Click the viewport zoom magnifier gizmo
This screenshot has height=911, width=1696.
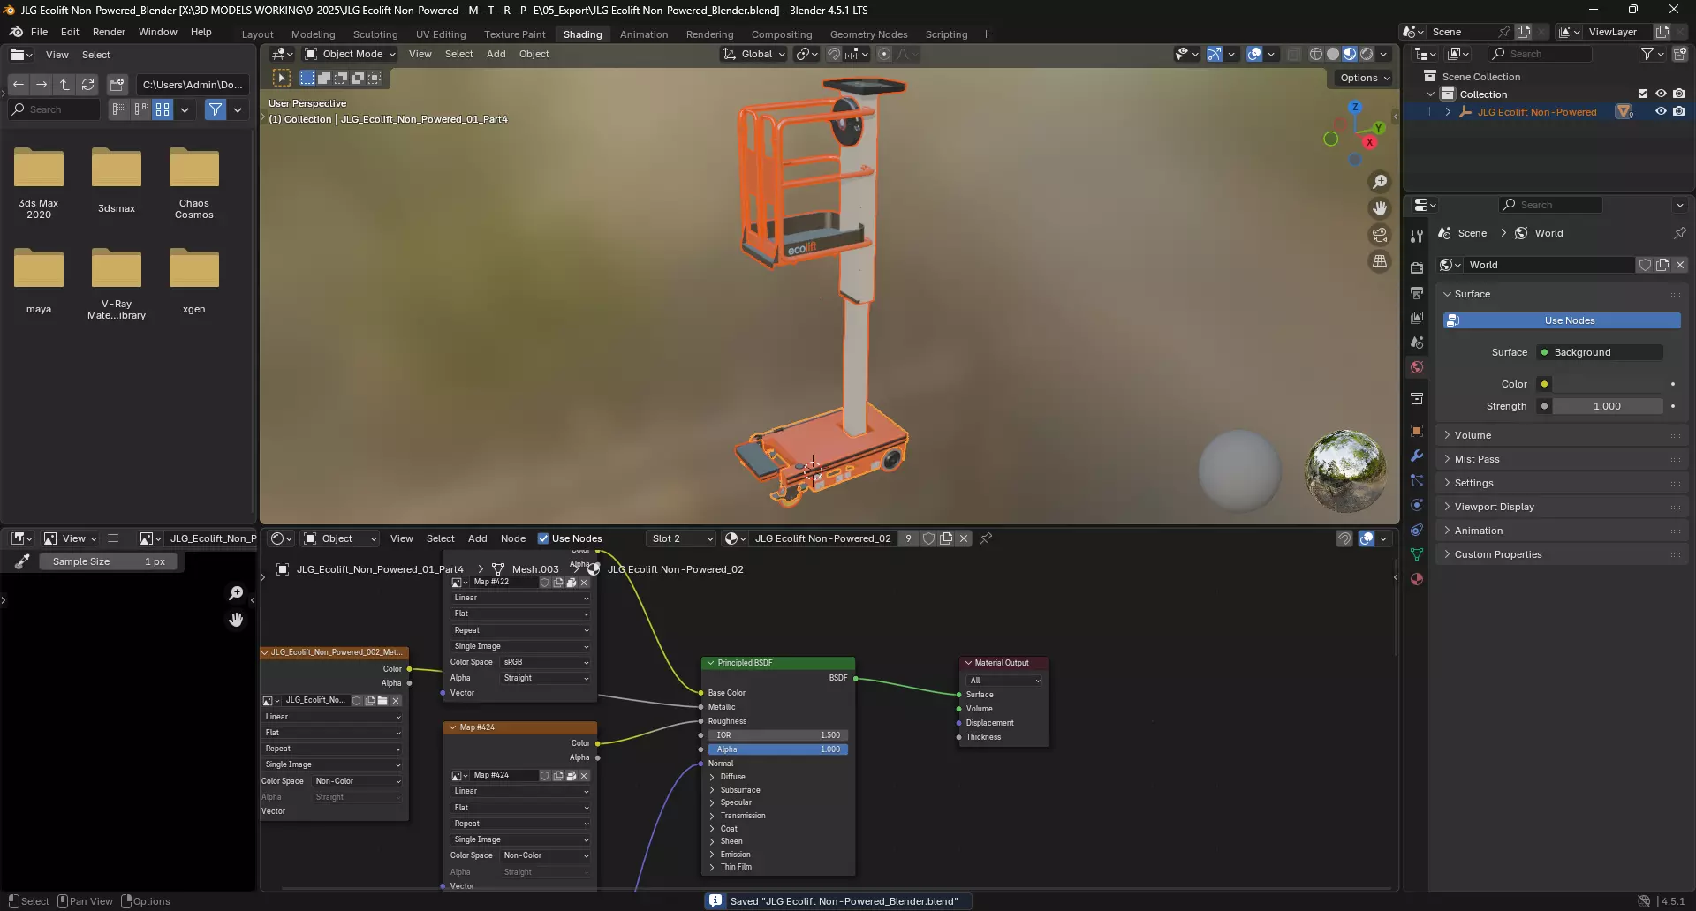1380,182
